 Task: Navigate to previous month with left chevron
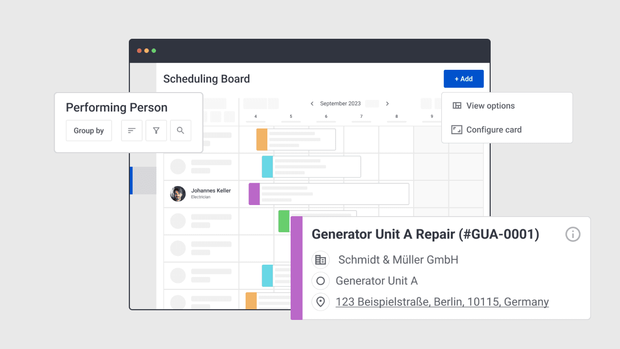click(312, 103)
